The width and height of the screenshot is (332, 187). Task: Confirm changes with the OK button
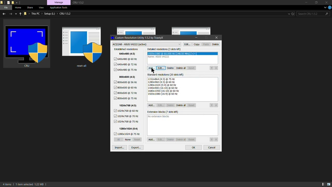point(193,148)
